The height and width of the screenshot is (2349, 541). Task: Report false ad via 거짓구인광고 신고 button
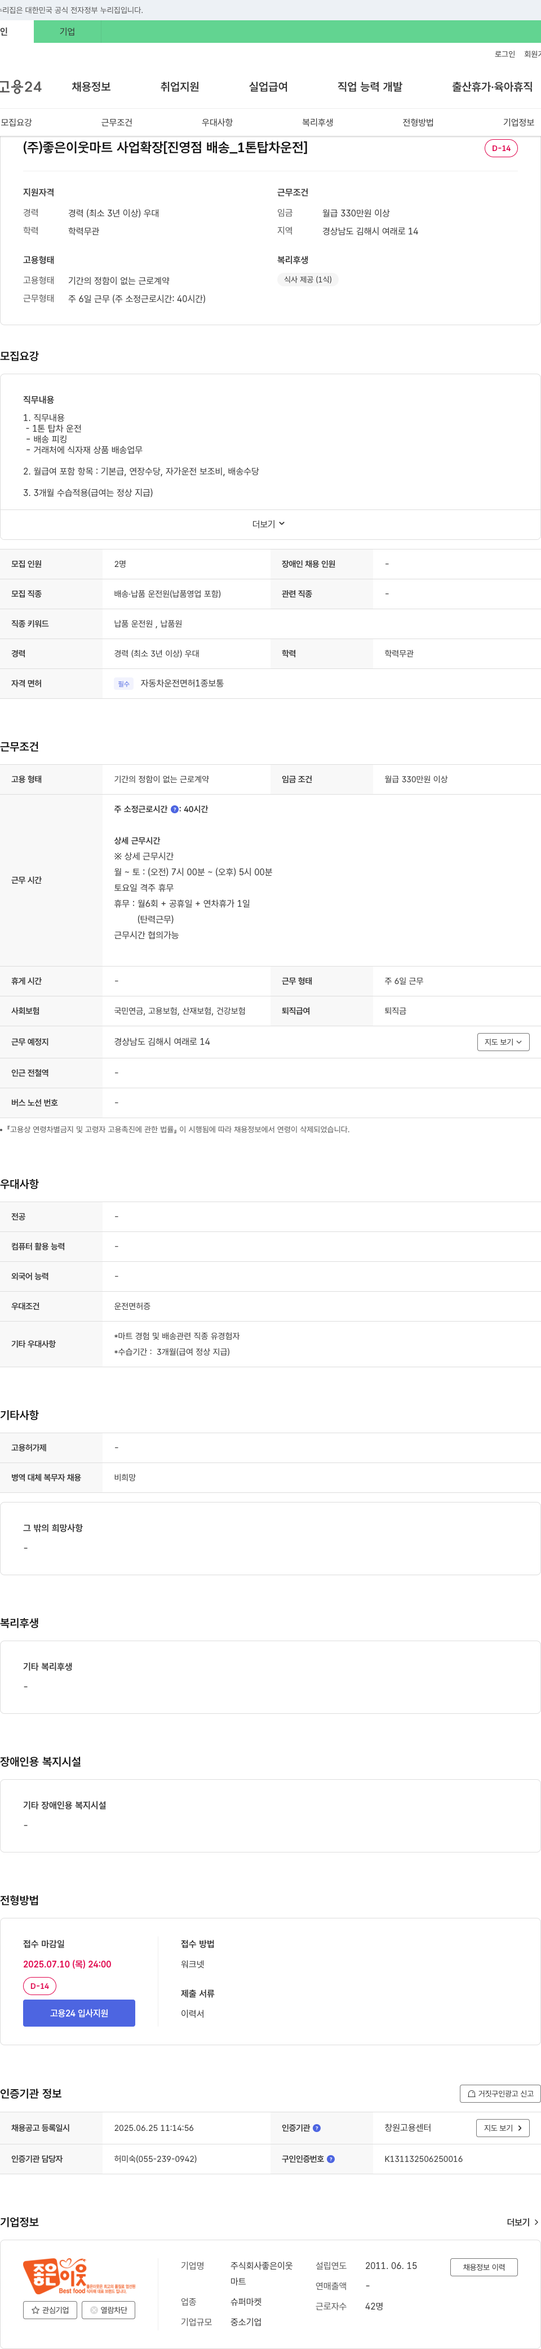click(500, 2094)
